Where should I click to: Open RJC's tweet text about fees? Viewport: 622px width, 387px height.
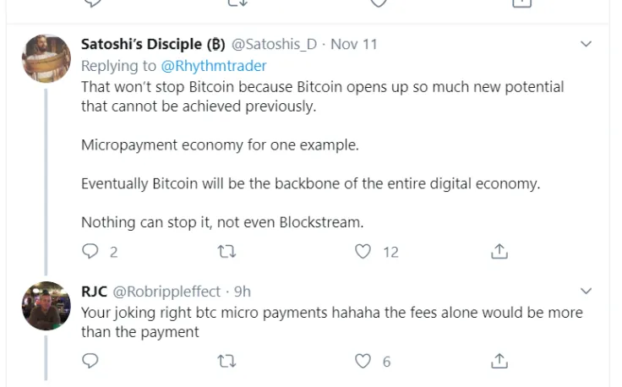331,322
